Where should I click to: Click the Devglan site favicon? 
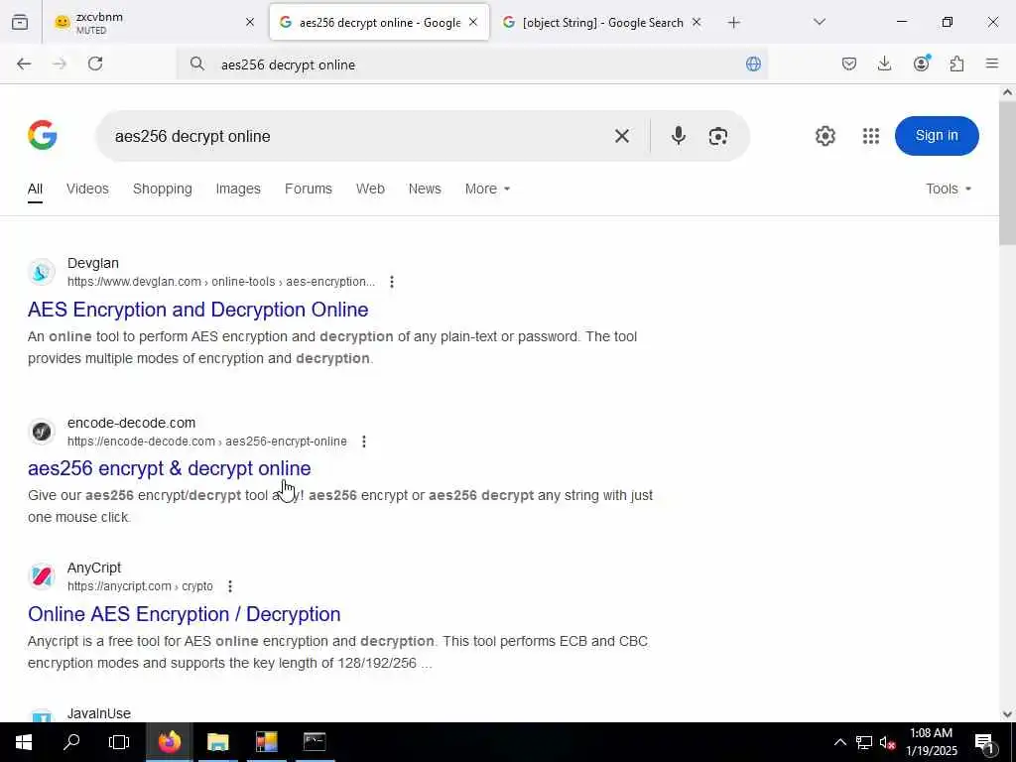coord(42,272)
